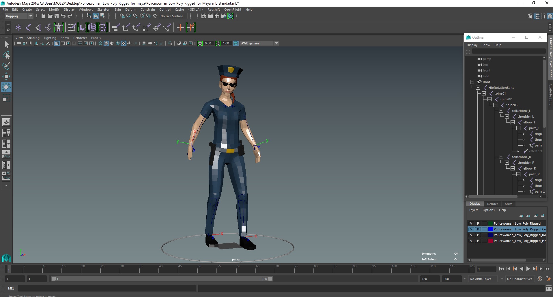The width and height of the screenshot is (553, 297).
Task: Activate the Lasso select tool
Action: [x=6, y=55]
